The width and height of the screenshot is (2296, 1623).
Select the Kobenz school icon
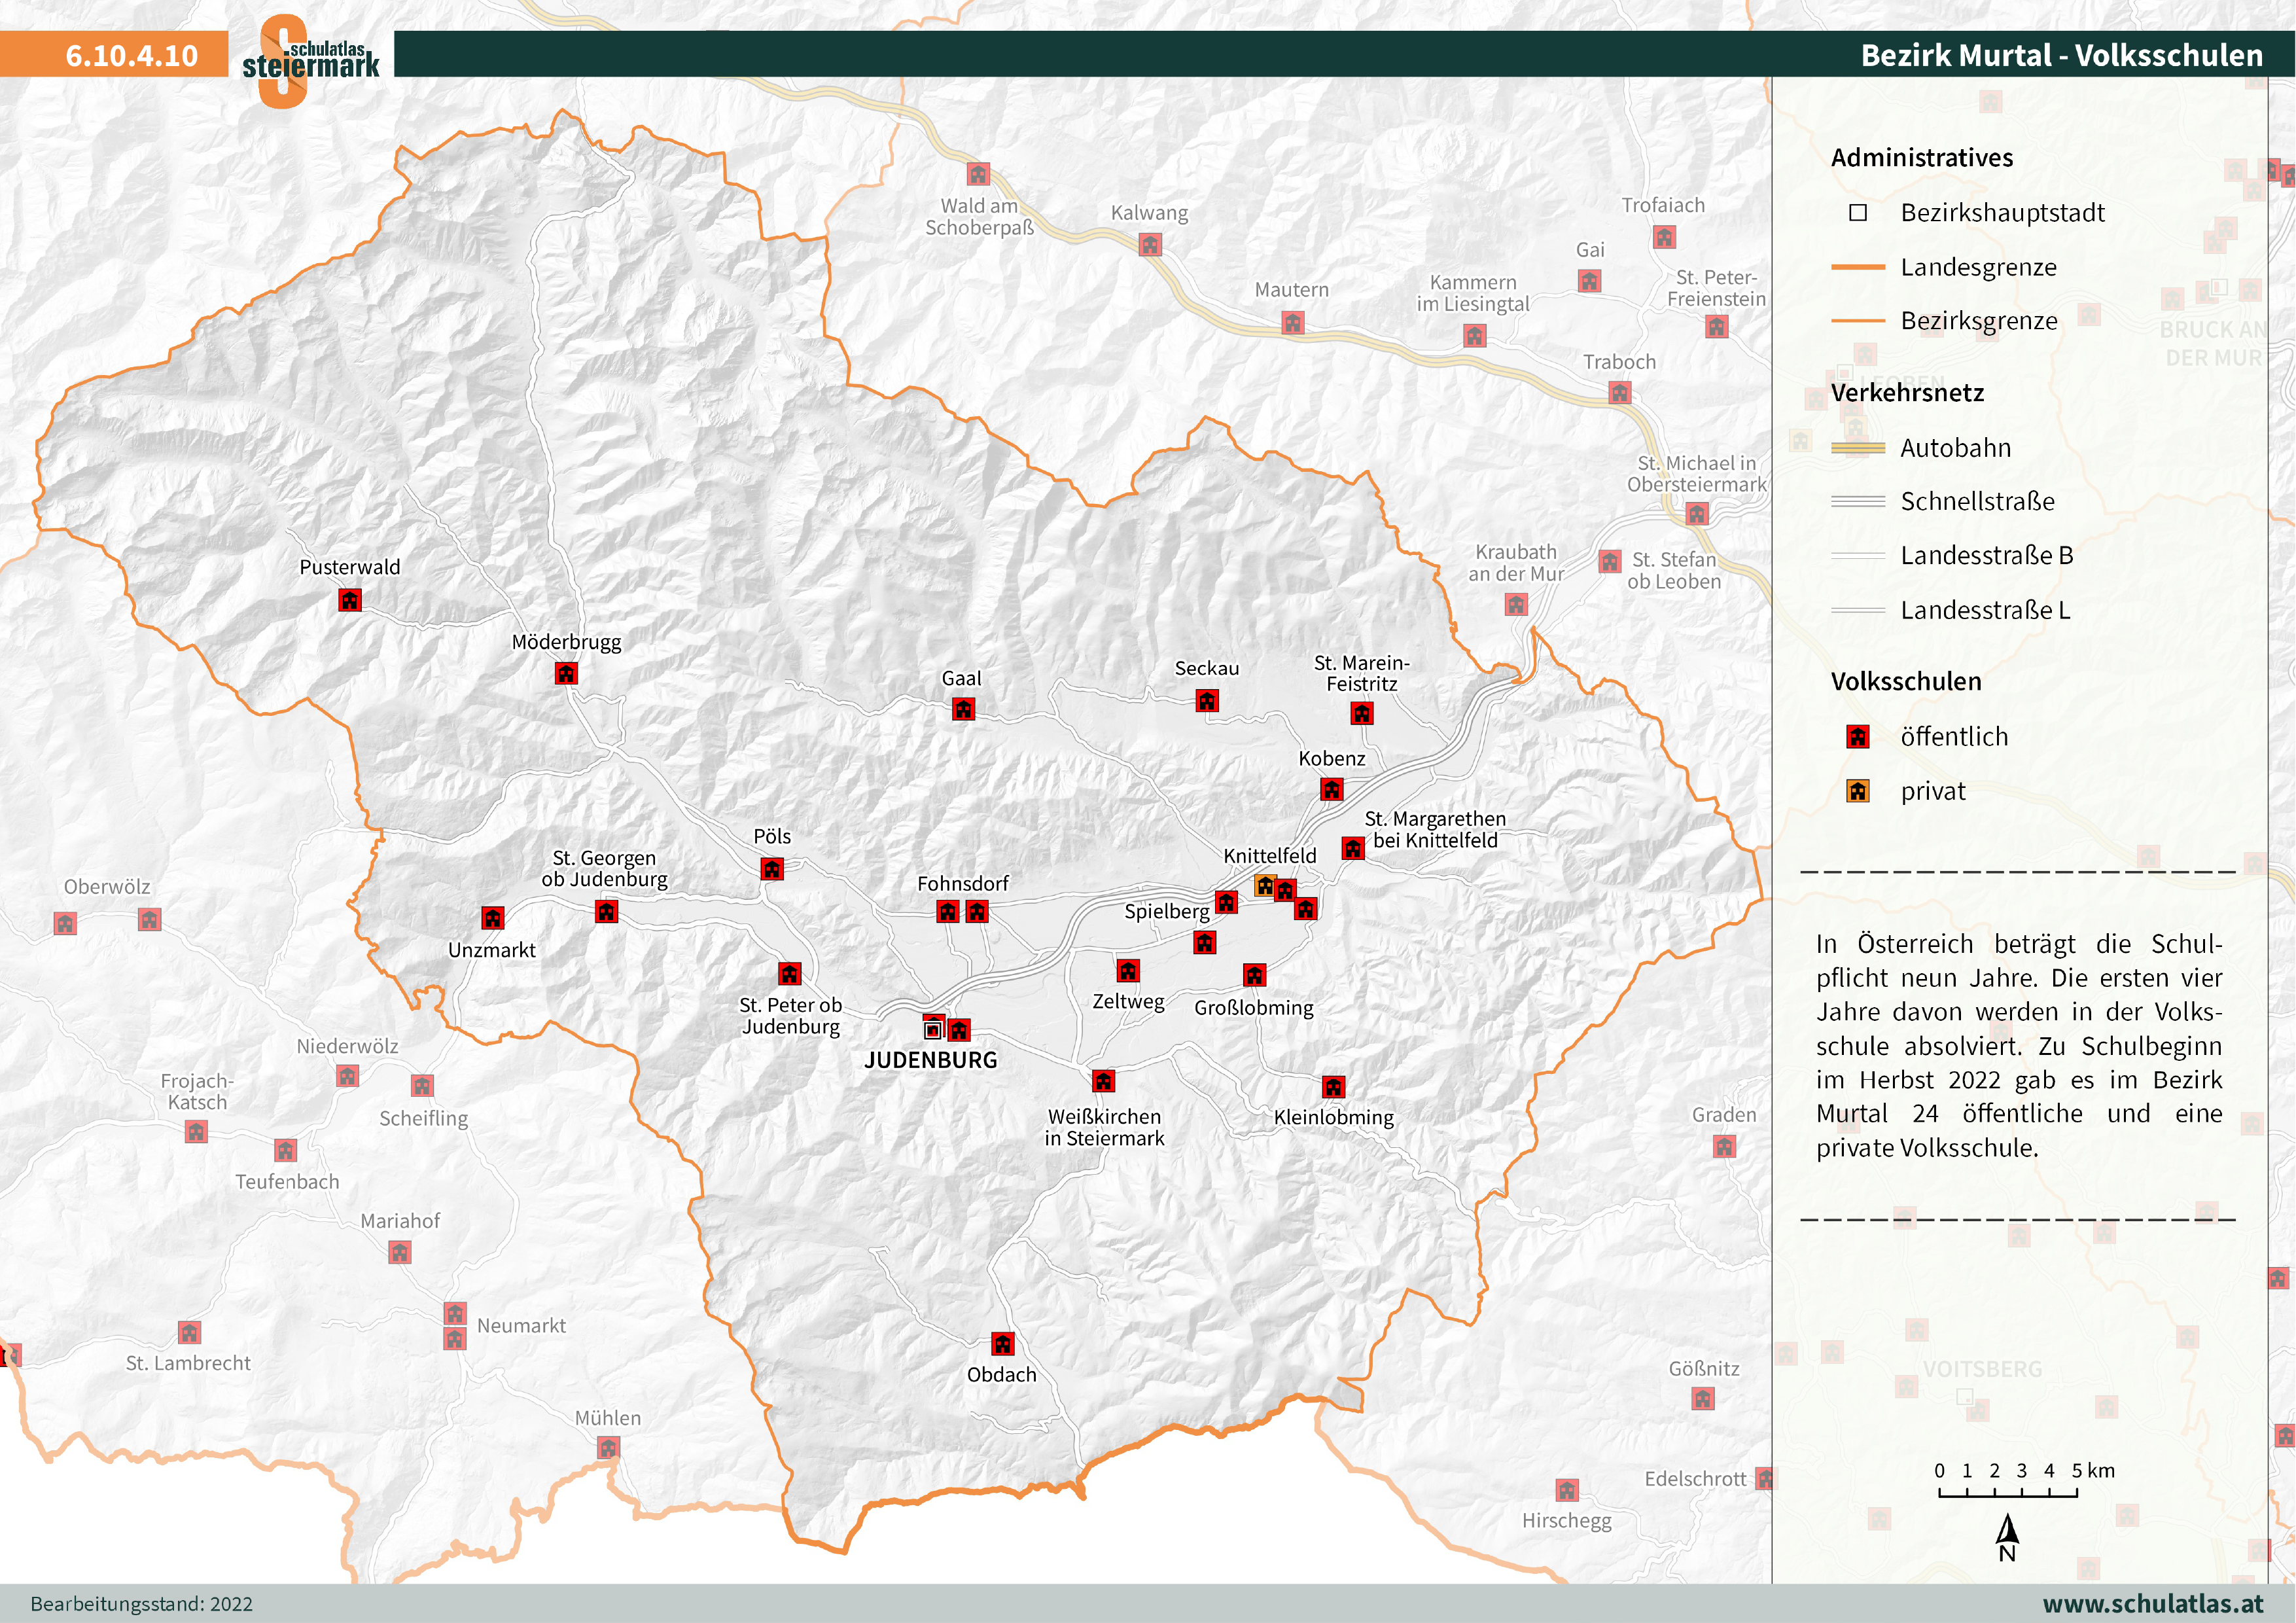(1331, 789)
